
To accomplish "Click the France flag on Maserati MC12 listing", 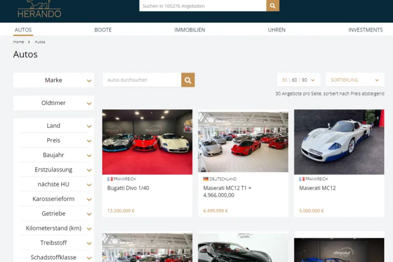I will point(302,179).
